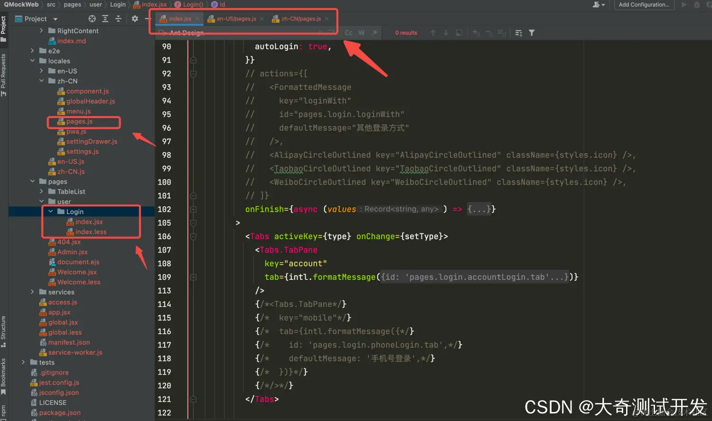
Task: Click the fold marker at line 121
Action: pos(193,399)
